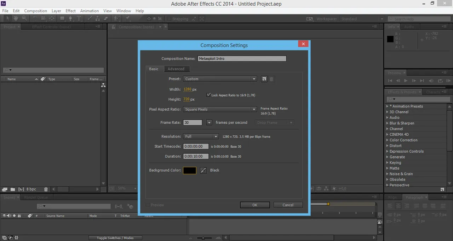
Task: Click the Cancel button in dialog
Action: pos(288,205)
